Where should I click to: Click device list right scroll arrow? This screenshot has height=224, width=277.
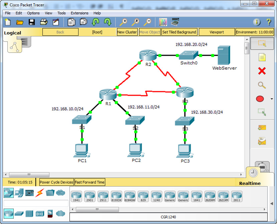coord(264,209)
